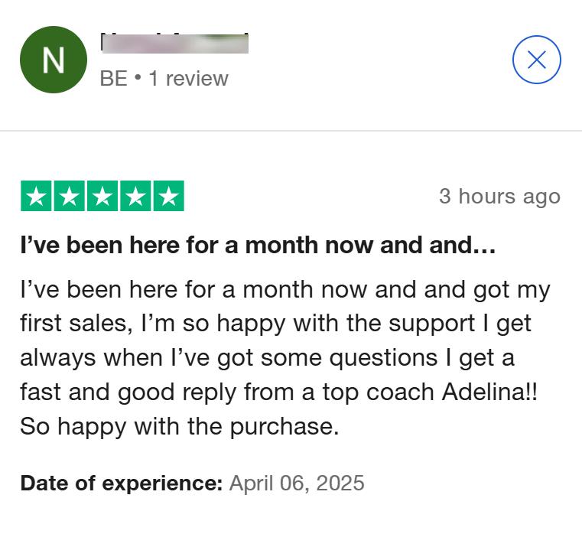
Task: Click the BE country code label
Action: 113,79
